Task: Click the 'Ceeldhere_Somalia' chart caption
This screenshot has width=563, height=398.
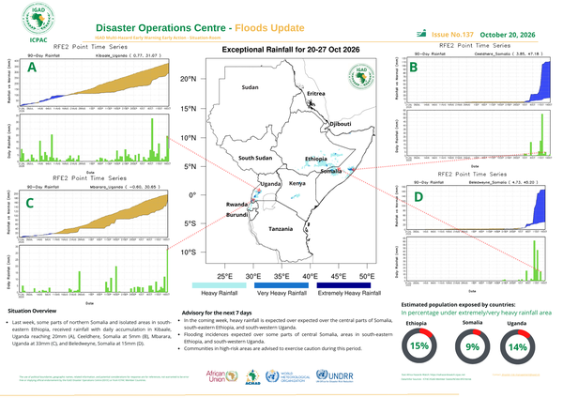Action: tap(509, 54)
